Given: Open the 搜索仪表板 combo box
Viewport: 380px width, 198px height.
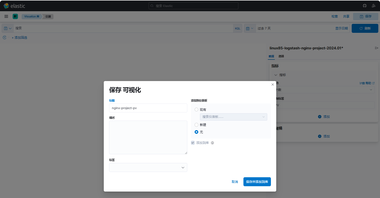Looking at the screenshot, I should point(233,117).
